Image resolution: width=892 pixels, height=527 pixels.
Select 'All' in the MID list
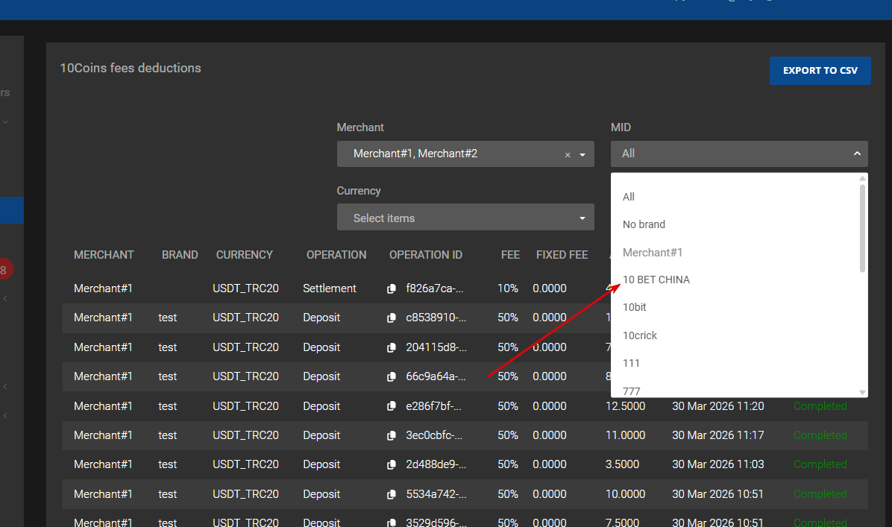click(629, 197)
